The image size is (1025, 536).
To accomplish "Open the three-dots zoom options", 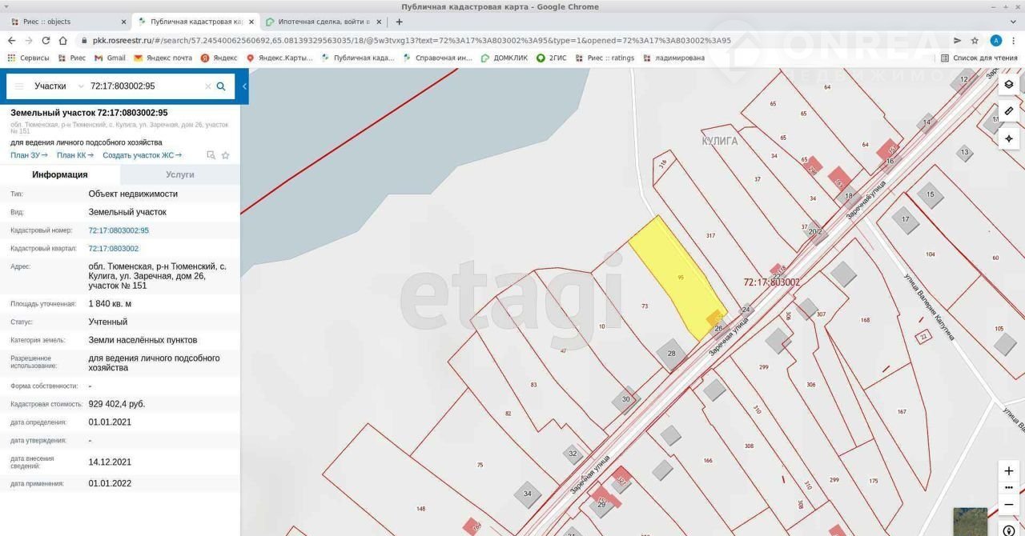I will (x=1008, y=487).
